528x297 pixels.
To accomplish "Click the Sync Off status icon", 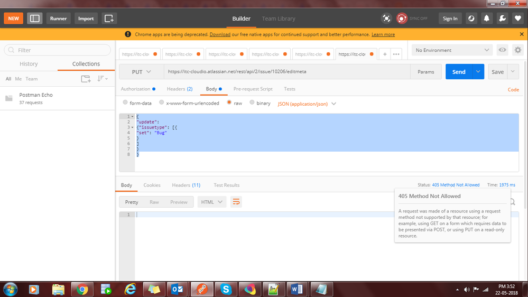I will (401, 18).
